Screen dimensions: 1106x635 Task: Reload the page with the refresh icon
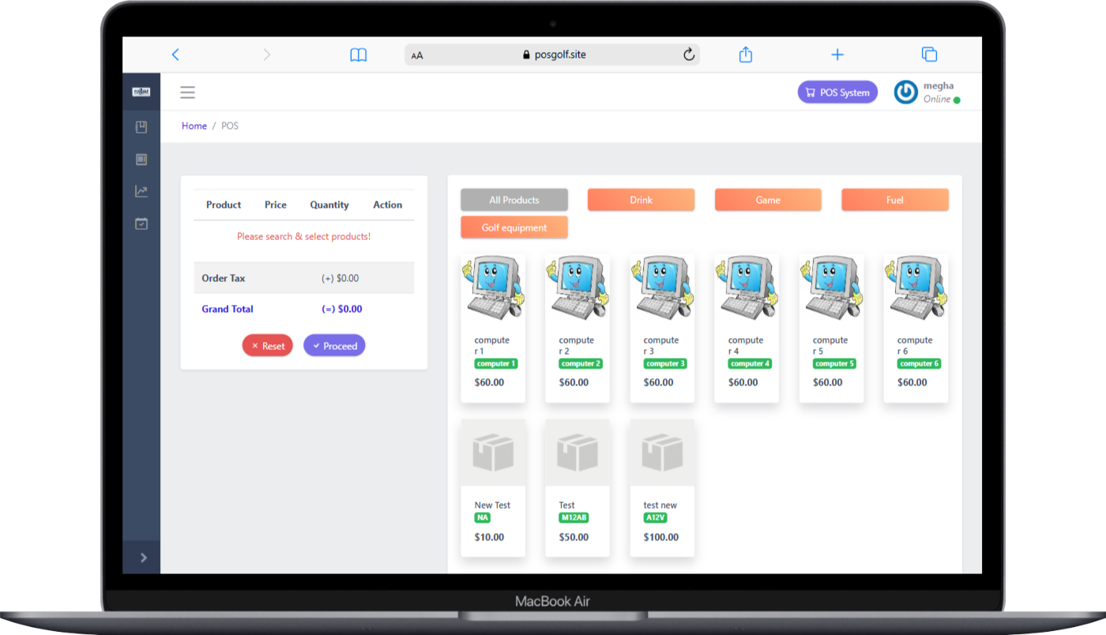(689, 54)
